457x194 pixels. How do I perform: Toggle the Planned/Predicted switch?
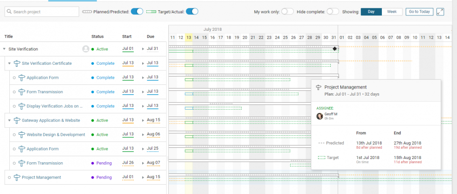(x=137, y=12)
